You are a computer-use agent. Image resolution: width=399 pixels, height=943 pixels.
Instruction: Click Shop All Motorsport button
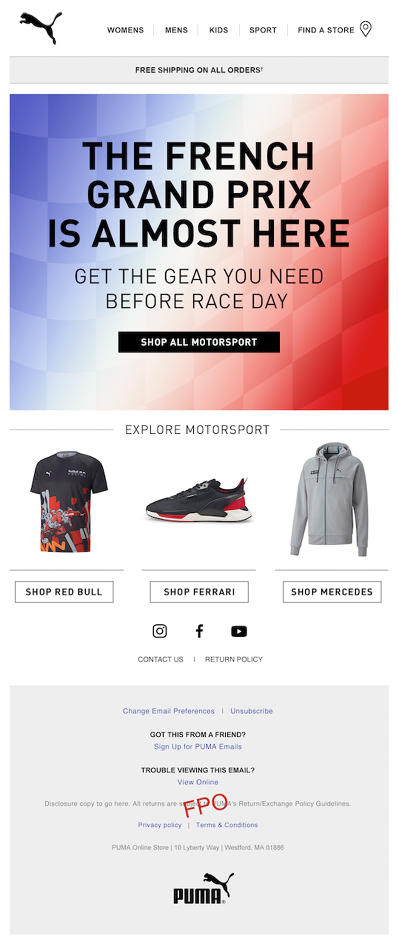pyautogui.click(x=199, y=342)
